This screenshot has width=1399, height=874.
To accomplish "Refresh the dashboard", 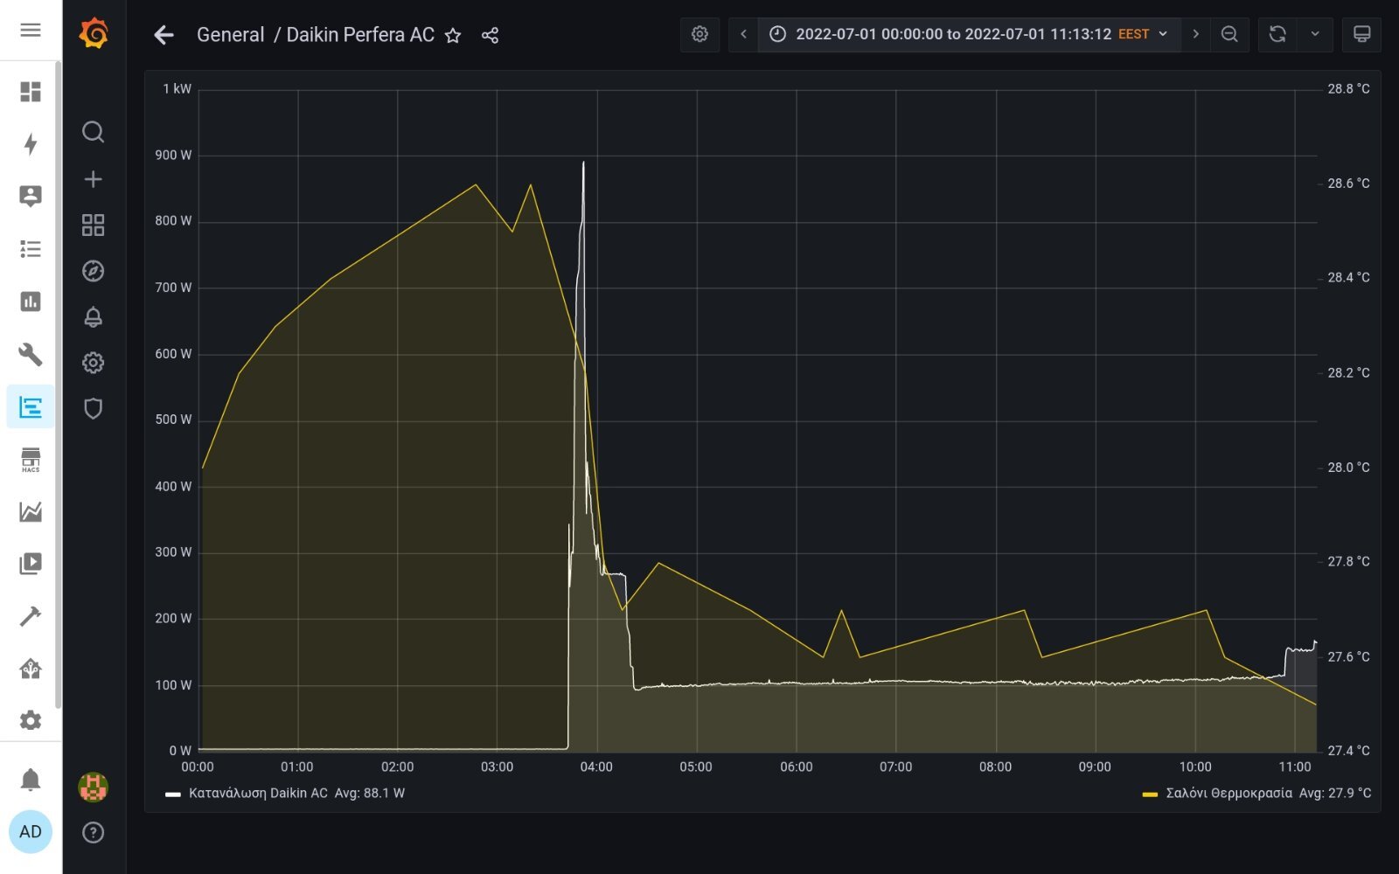I will pyautogui.click(x=1277, y=34).
